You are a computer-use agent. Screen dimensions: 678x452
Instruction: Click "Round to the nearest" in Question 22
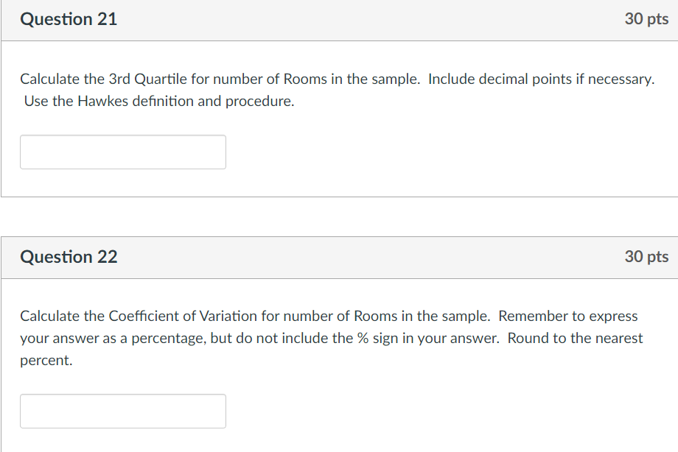575,339
